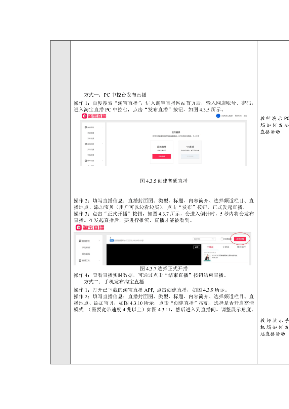Click the 发布直播 heading above the cards
Viewport: 289px width, 409px height.
[x=176, y=132]
